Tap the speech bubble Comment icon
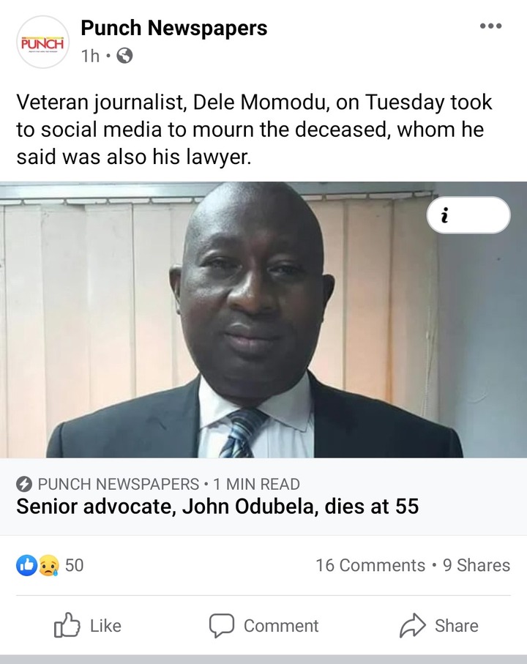Viewport: 527px width, 664px height. tap(221, 625)
